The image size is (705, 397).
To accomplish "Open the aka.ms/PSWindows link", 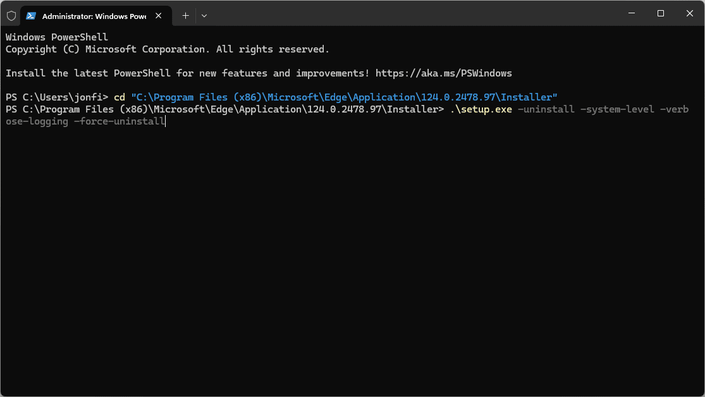I will coord(443,73).
